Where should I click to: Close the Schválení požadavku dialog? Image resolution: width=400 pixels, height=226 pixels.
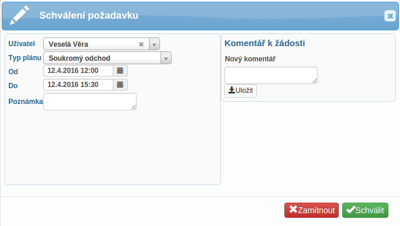(390, 16)
